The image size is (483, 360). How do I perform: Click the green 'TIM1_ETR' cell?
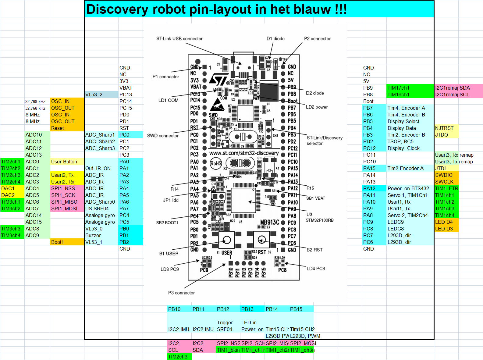click(446, 188)
